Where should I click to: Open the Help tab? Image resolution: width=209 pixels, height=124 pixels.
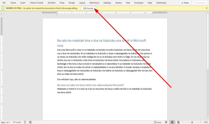pyautogui.click(x=150, y=3)
